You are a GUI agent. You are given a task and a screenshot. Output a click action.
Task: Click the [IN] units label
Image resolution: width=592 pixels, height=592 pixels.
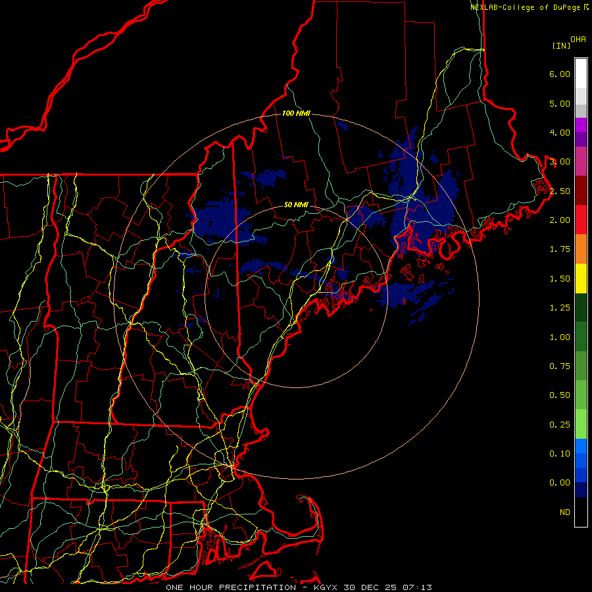[x=561, y=45]
